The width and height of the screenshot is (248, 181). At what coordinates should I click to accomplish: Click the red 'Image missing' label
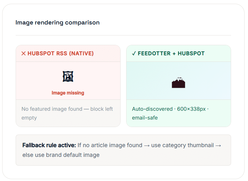[68, 93]
